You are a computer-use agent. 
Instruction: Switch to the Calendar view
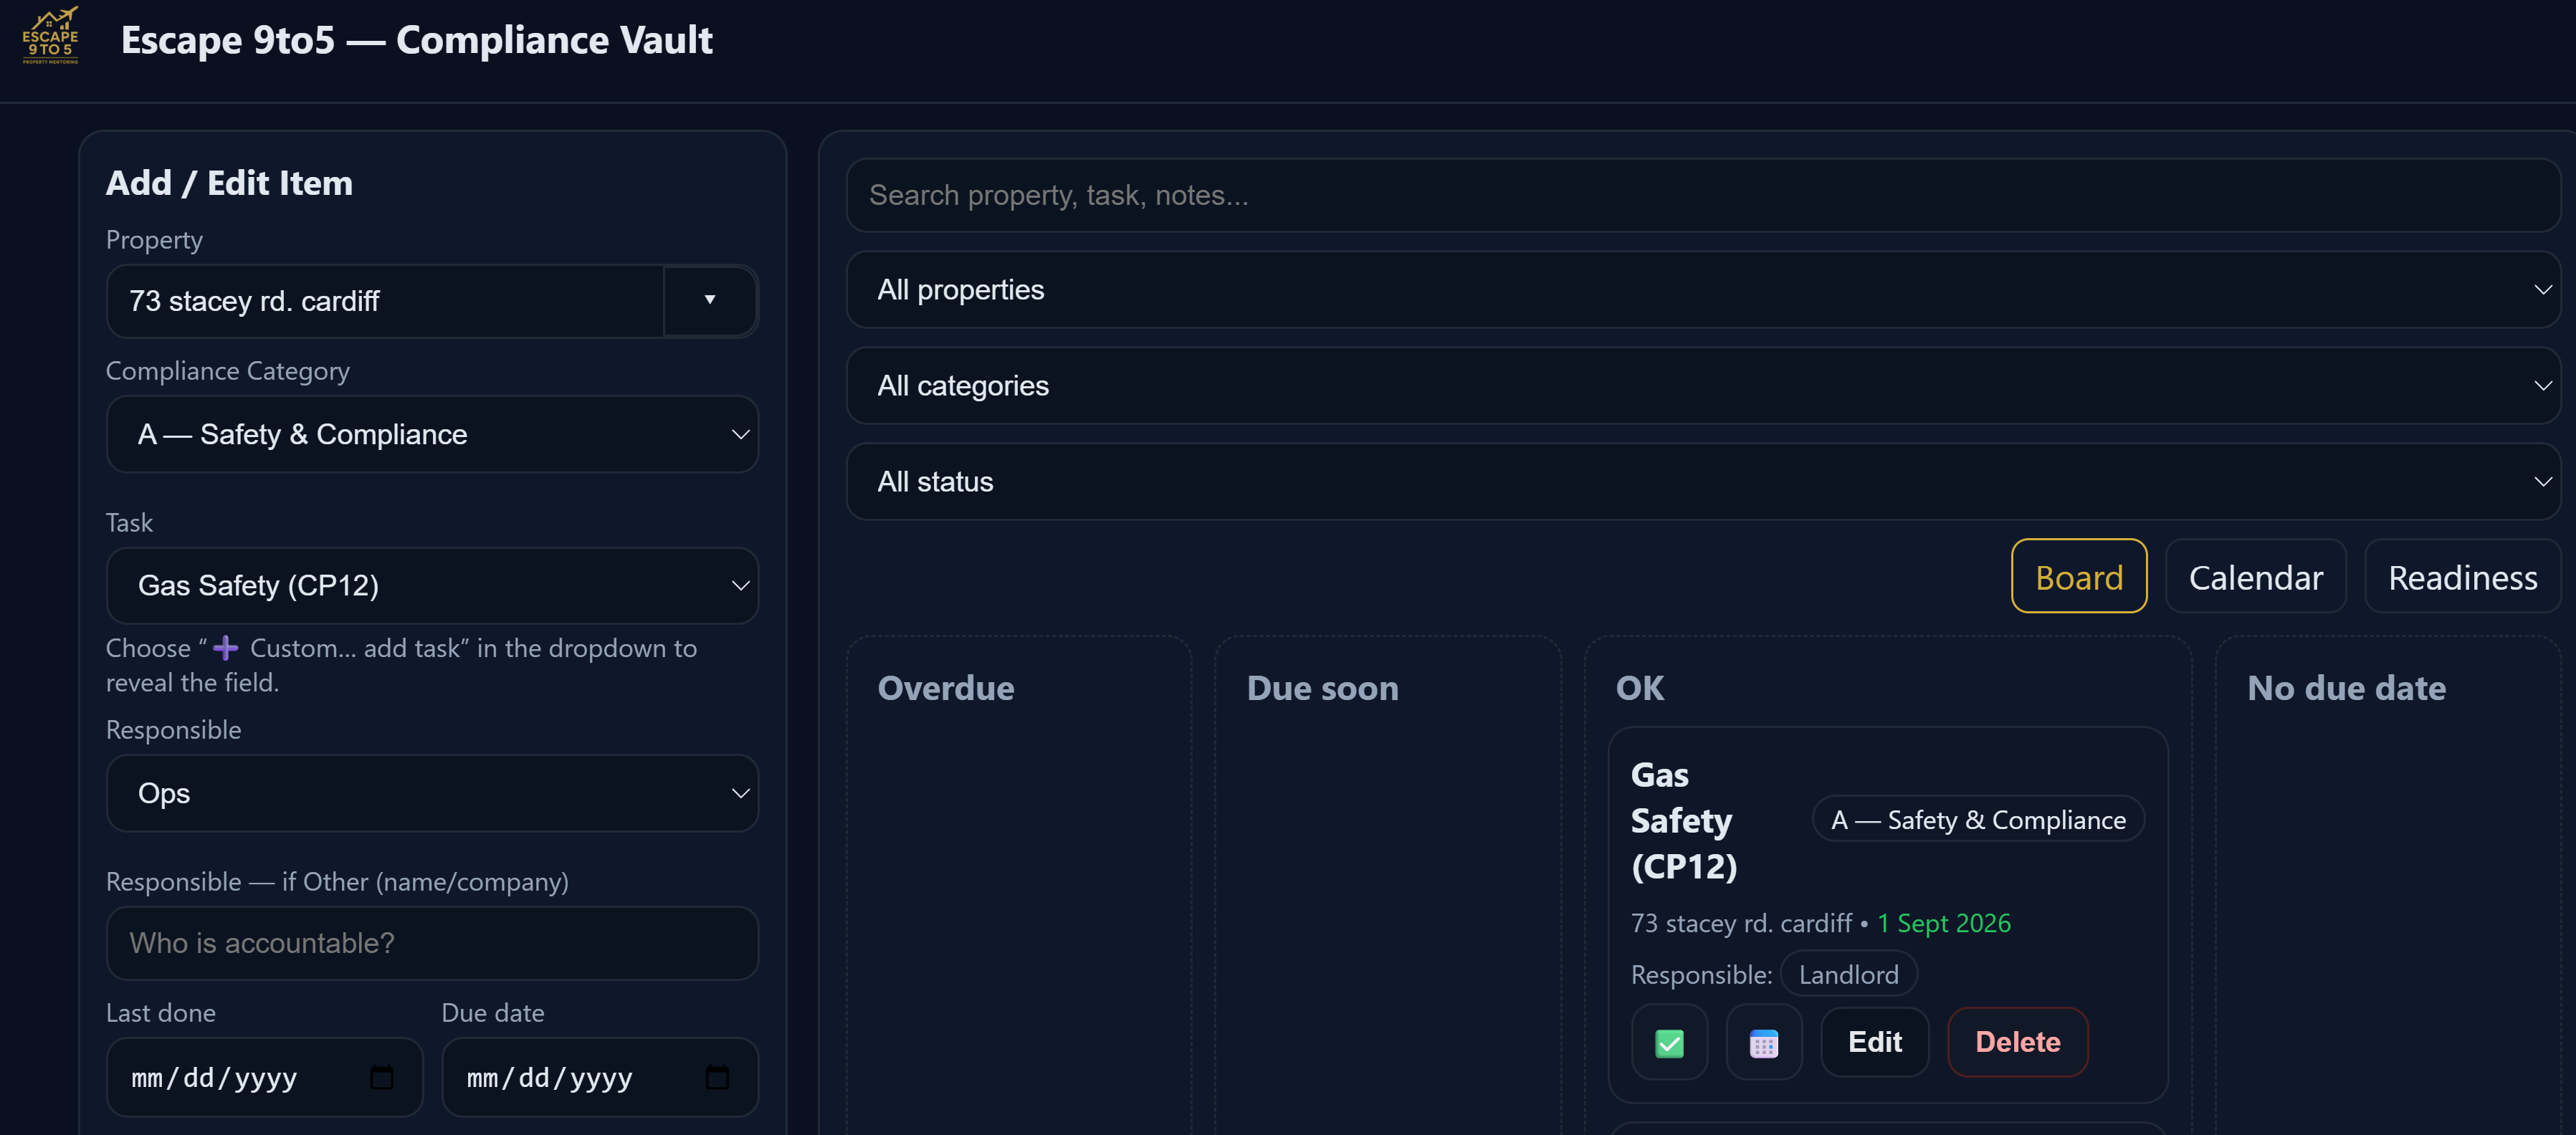(x=2256, y=577)
